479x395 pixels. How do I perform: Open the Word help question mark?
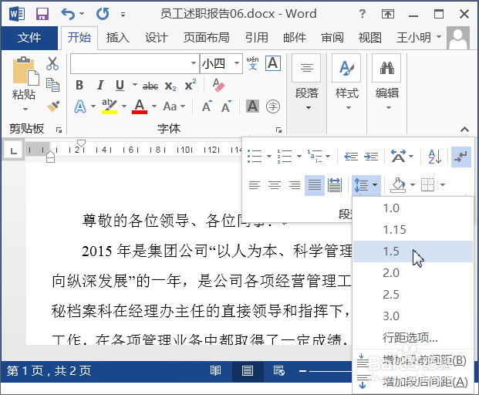[x=363, y=14]
